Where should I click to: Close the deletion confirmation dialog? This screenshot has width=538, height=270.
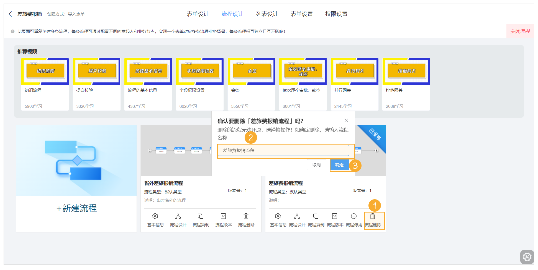point(346,120)
